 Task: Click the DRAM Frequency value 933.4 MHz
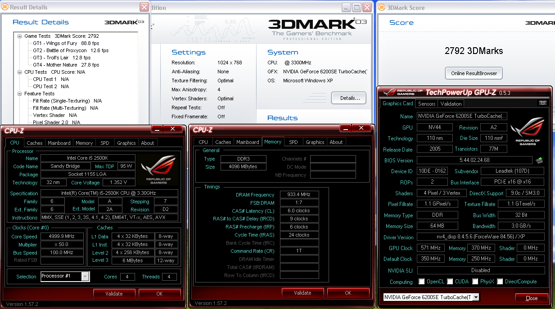pyautogui.click(x=299, y=195)
